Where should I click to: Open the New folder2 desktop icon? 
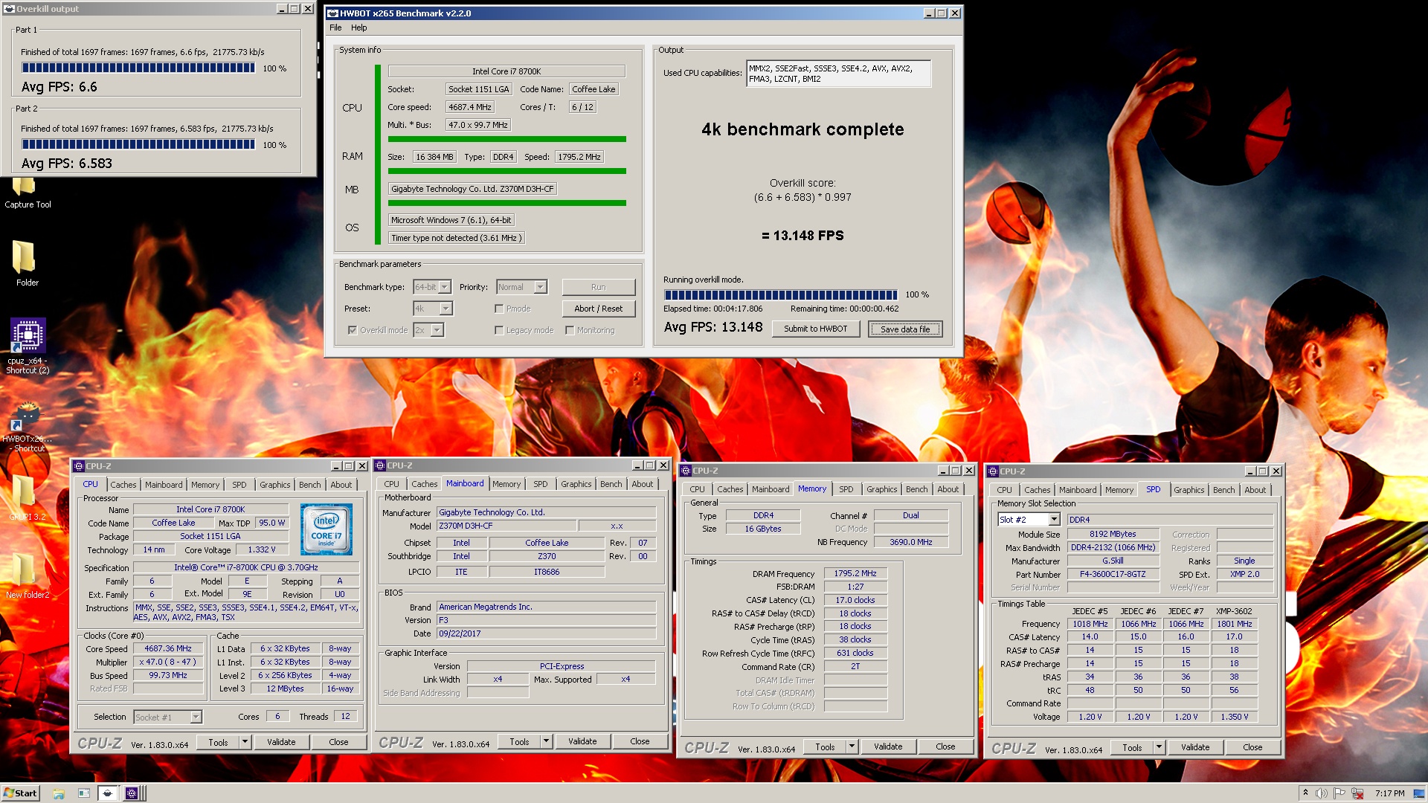pos(27,576)
